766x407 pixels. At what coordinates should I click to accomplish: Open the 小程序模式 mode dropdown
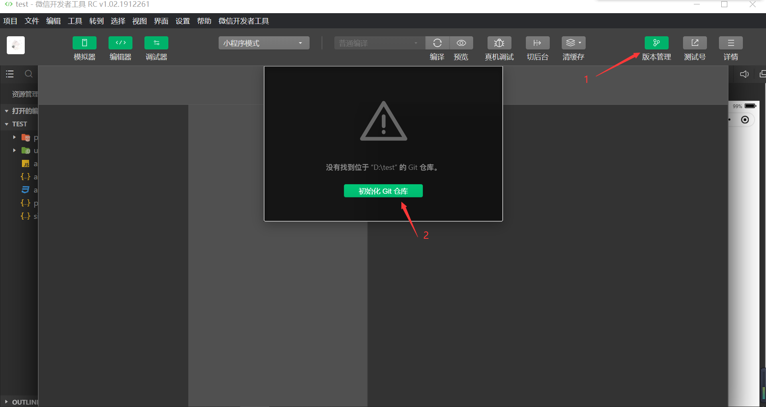tap(264, 43)
